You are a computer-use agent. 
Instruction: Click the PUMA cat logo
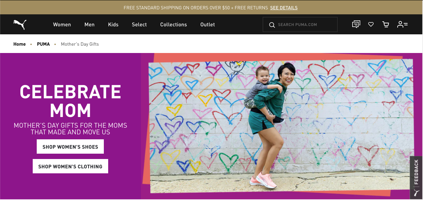coord(20,24)
